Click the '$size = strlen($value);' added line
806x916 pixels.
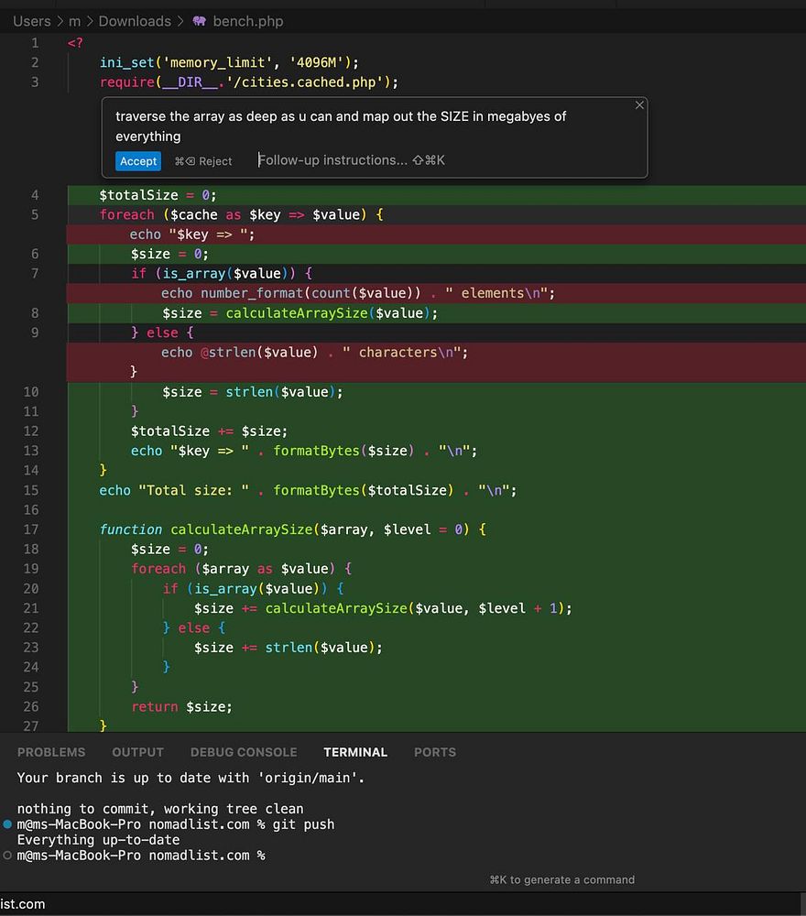pyautogui.click(x=252, y=392)
